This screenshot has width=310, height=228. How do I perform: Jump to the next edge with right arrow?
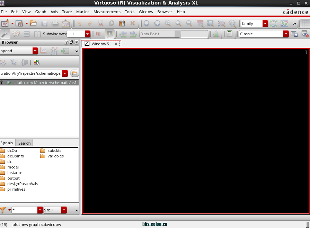pyautogui.click(x=133, y=34)
